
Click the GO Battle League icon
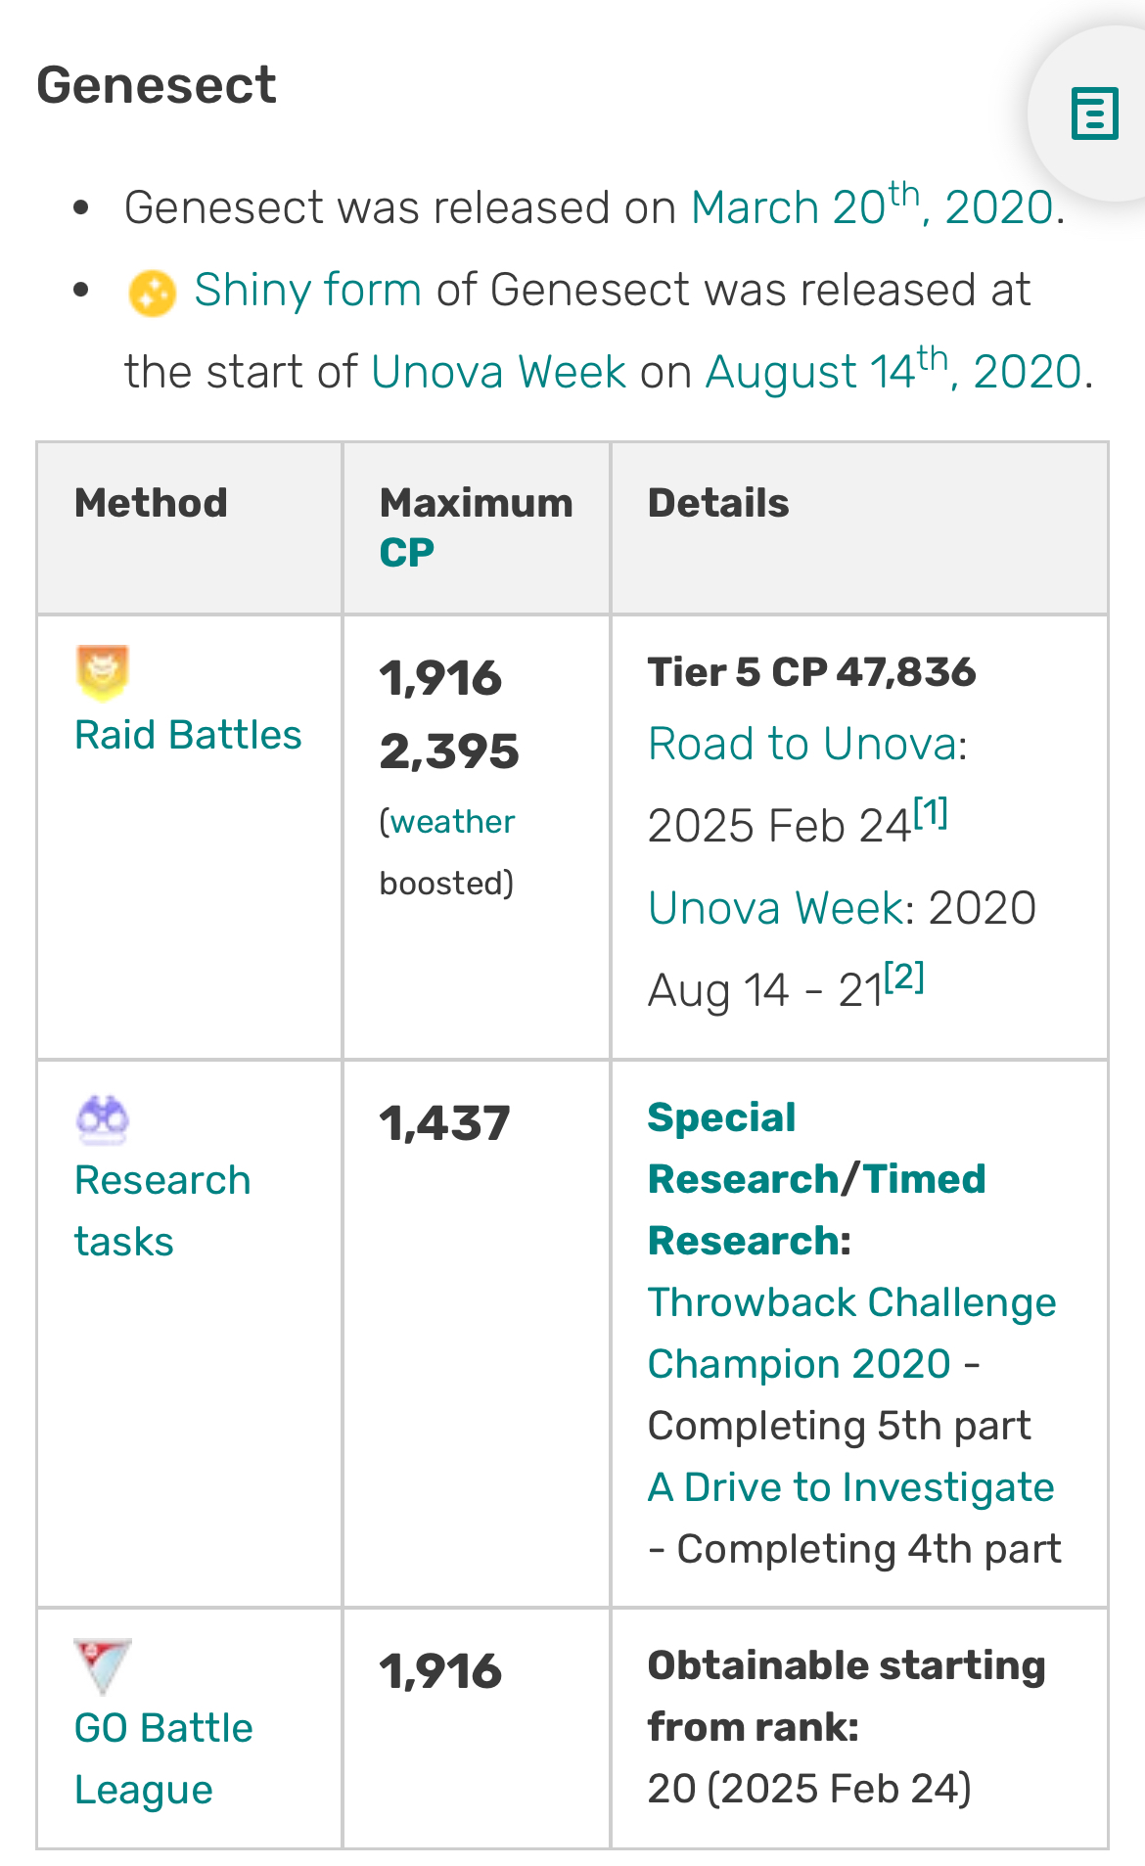pos(103,1665)
